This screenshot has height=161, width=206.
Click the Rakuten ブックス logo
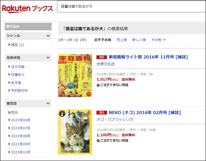tap(28, 9)
